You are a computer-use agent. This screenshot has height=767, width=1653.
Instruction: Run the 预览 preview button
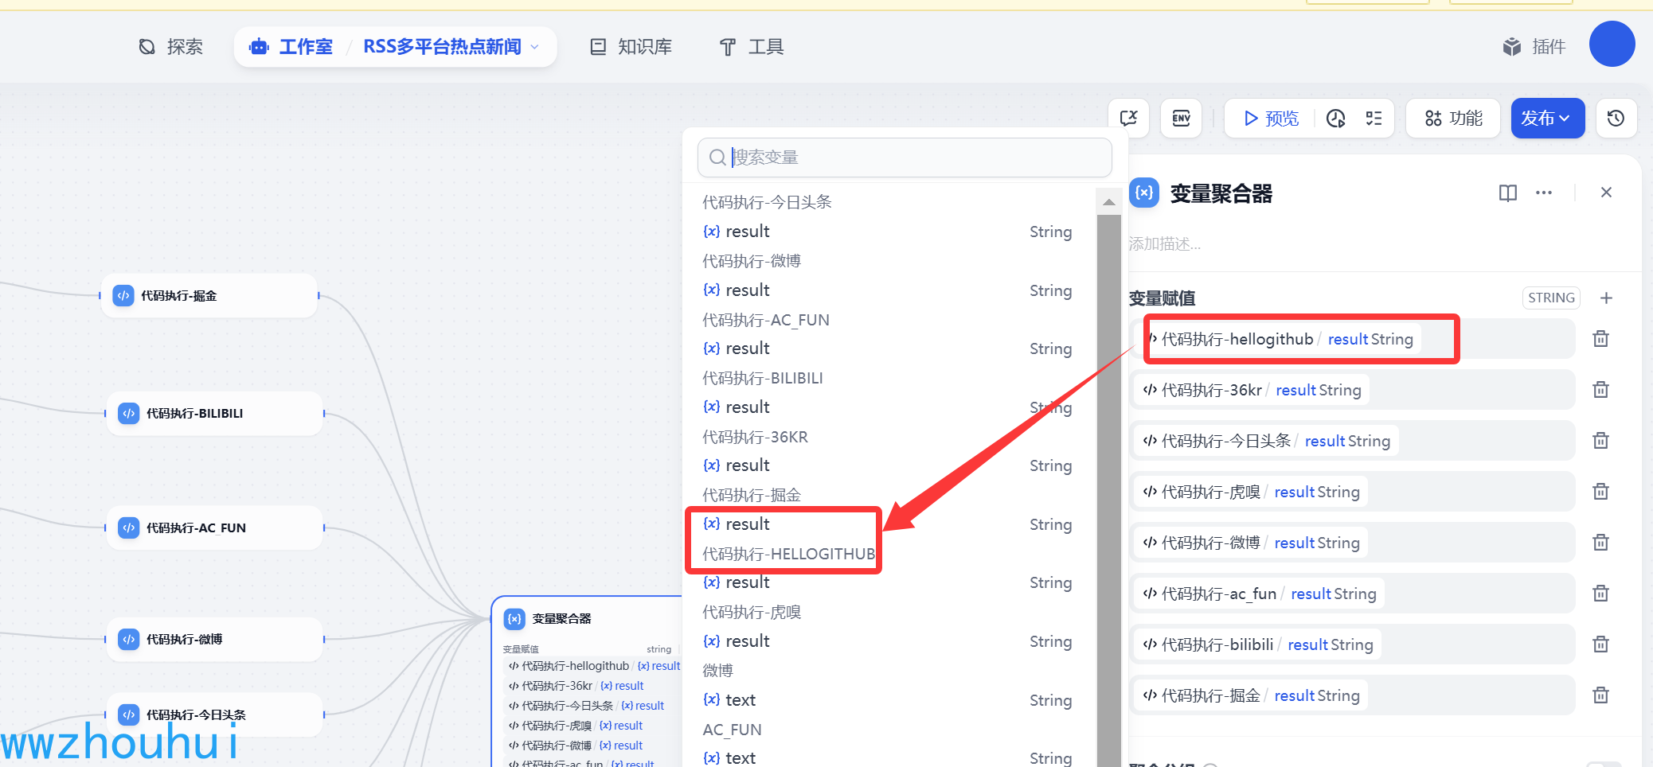pyautogui.click(x=1271, y=119)
